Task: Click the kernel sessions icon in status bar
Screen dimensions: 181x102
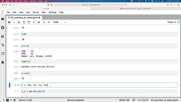Action: point(14,100)
